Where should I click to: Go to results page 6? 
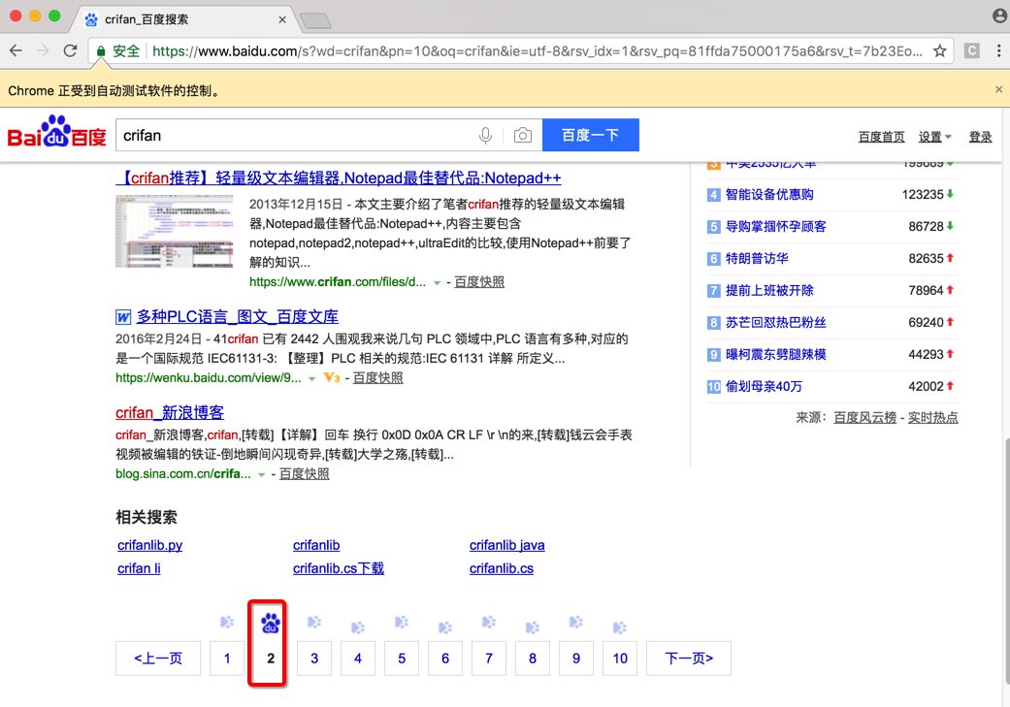[445, 659]
